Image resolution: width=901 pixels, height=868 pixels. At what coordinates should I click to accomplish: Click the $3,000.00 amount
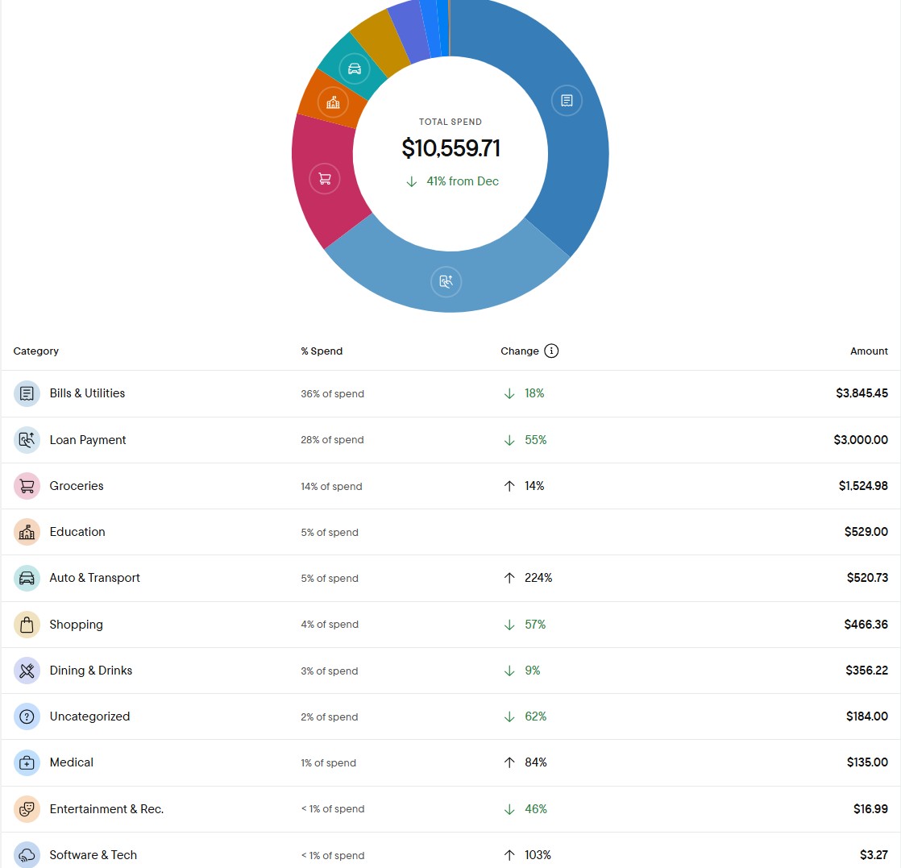tap(860, 440)
